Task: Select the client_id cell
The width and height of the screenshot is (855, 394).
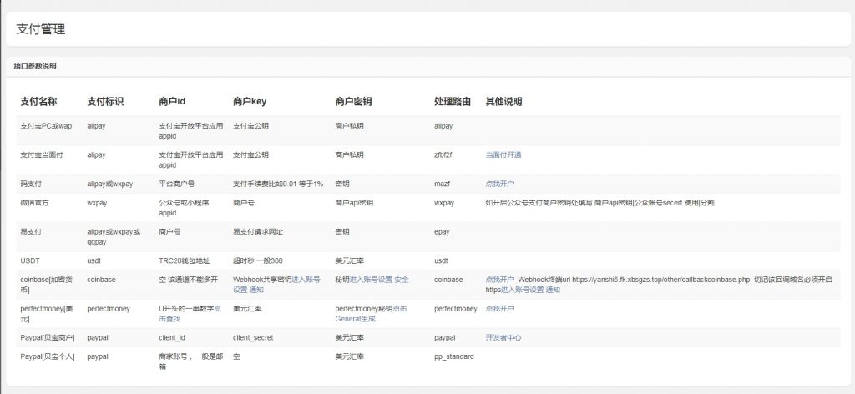Action: 172,337
